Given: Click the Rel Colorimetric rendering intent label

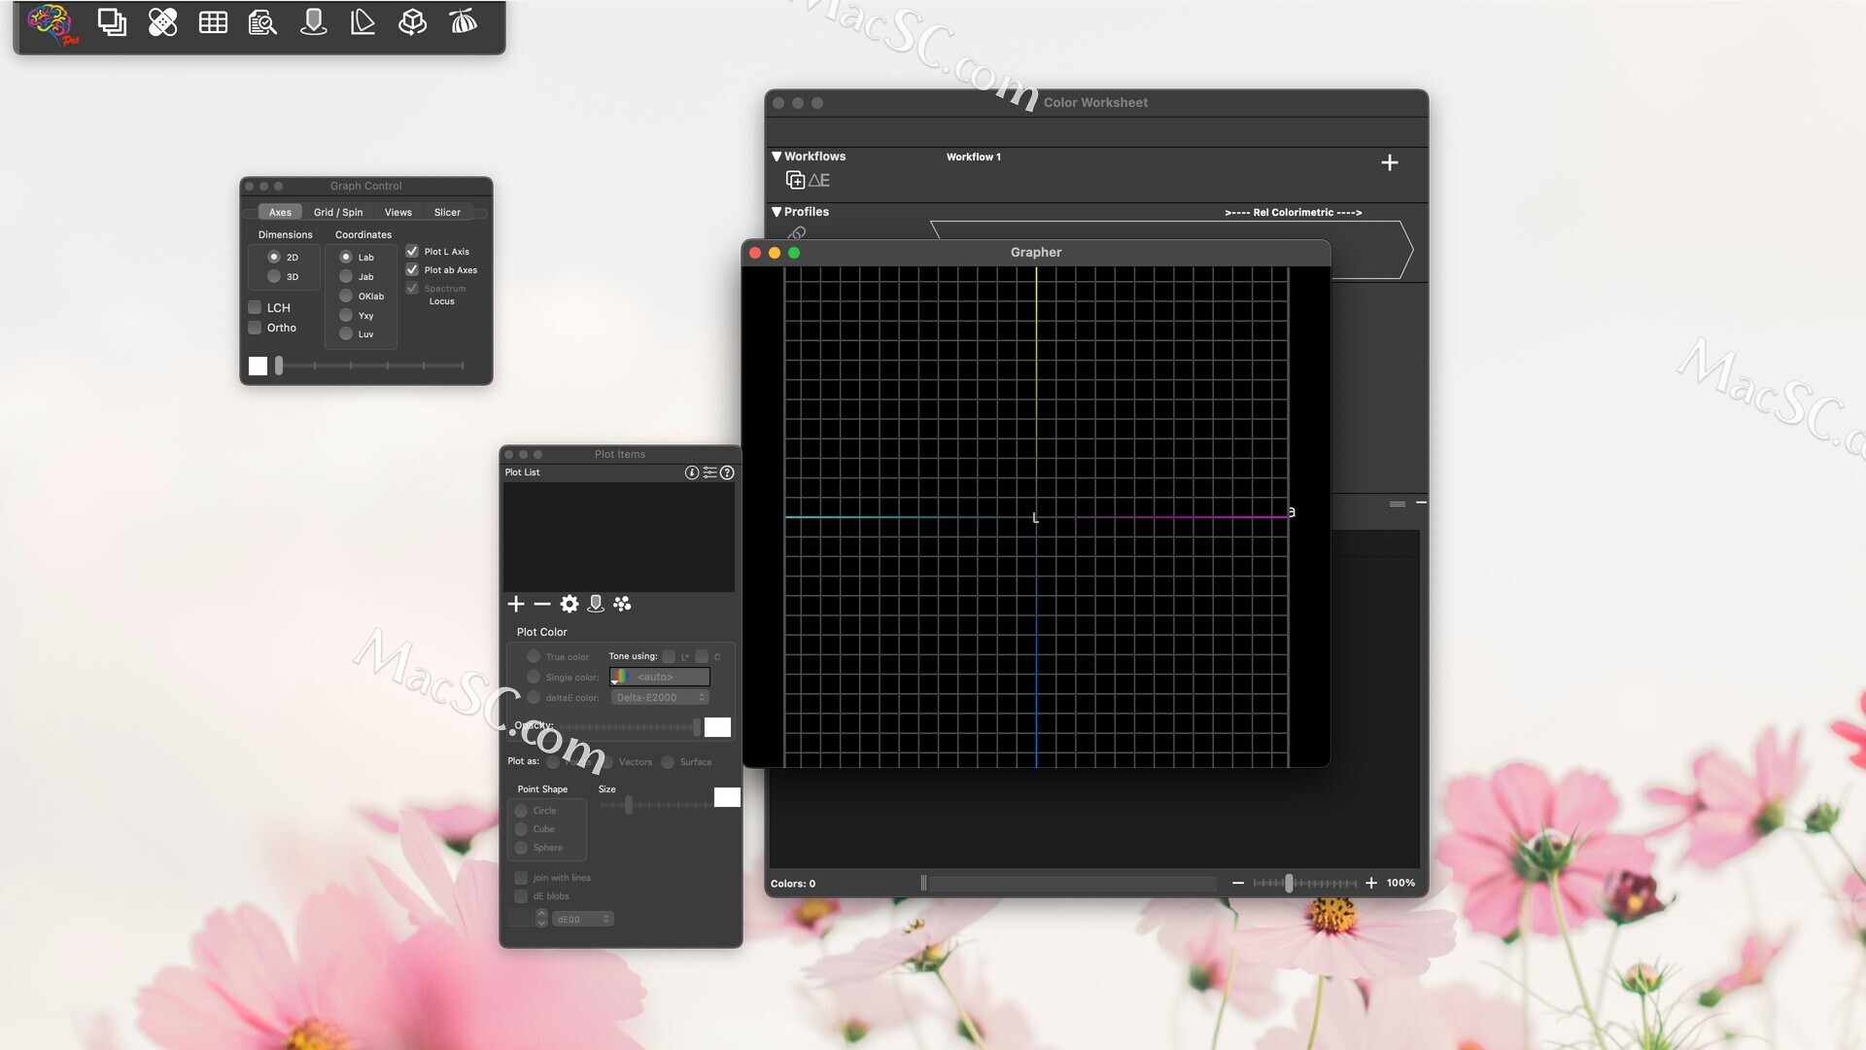Looking at the screenshot, I should pos(1294,212).
